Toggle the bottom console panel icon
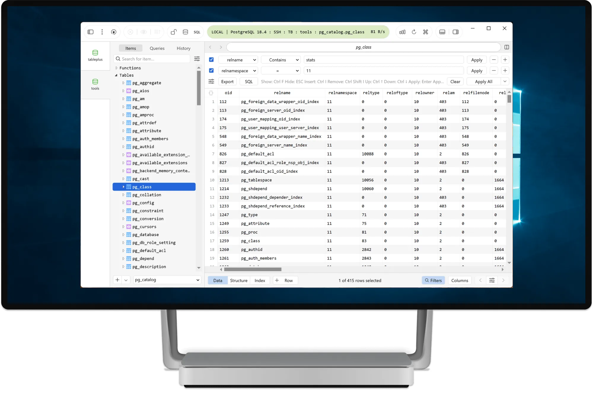This screenshot has height=397, width=593. tap(442, 32)
